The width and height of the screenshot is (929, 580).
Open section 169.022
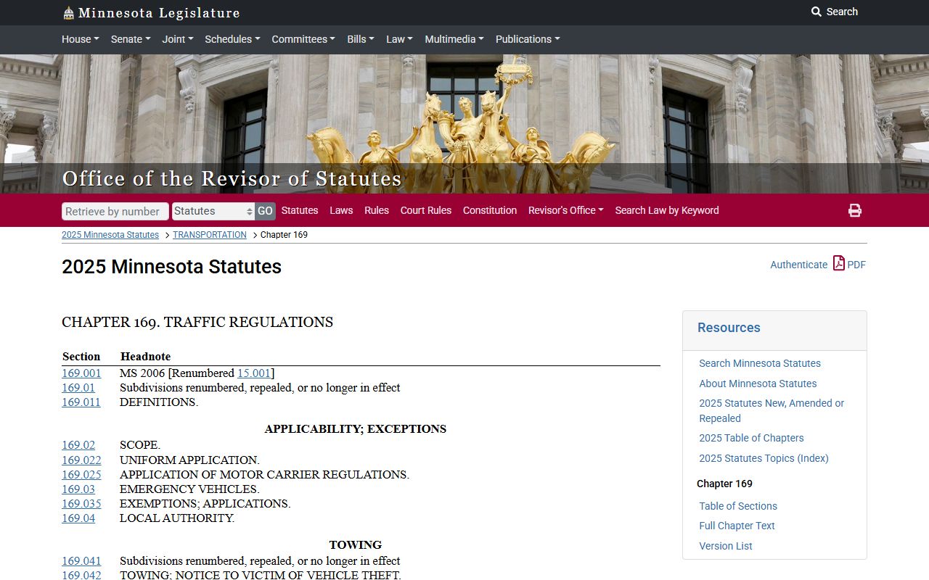[x=81, y=460]
